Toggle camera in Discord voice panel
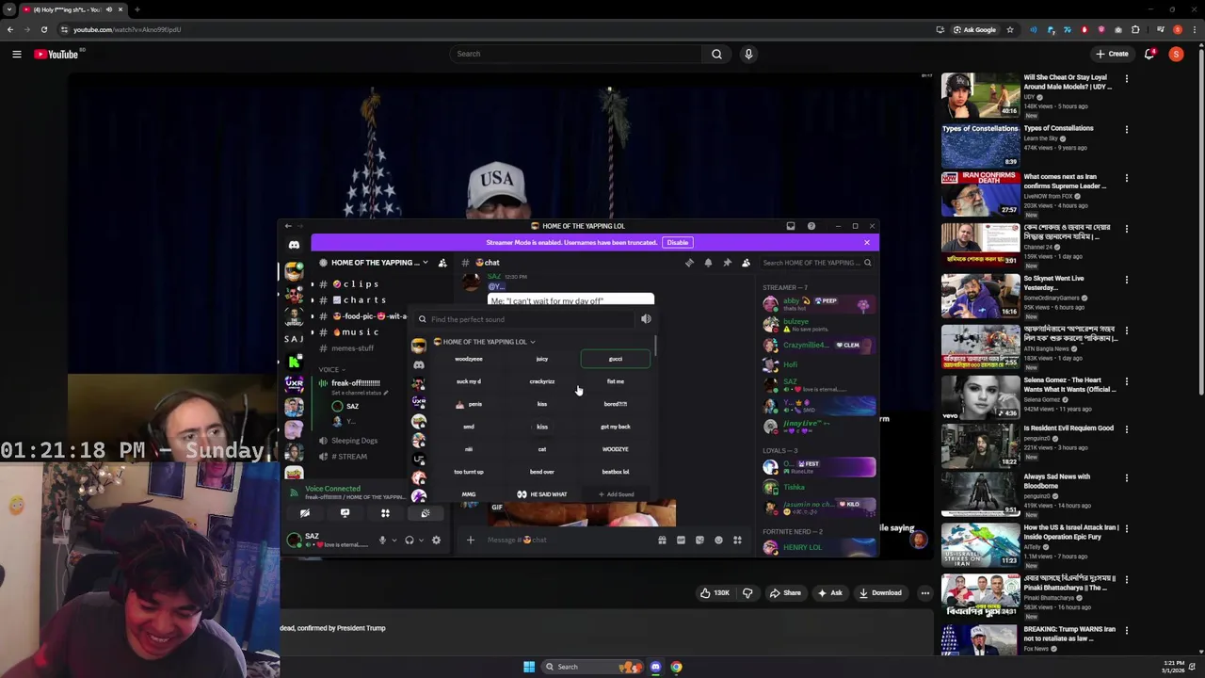 point(305,513)
